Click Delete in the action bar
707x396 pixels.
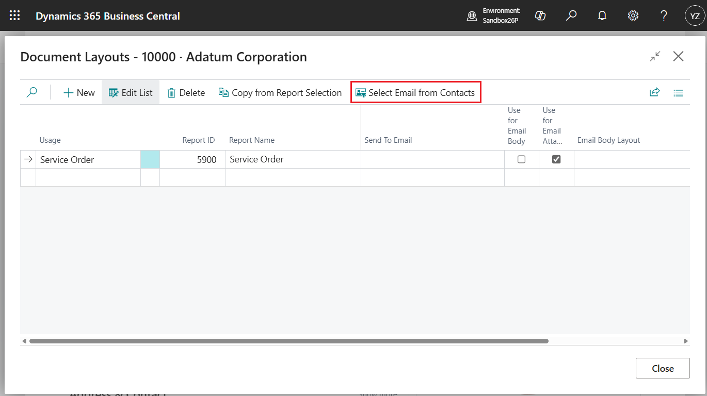186,93
